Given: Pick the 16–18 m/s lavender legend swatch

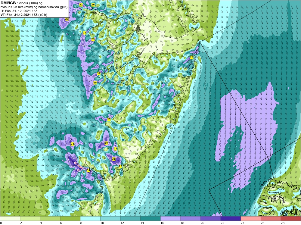Looking at the screenshot, I should coord(170,218).
